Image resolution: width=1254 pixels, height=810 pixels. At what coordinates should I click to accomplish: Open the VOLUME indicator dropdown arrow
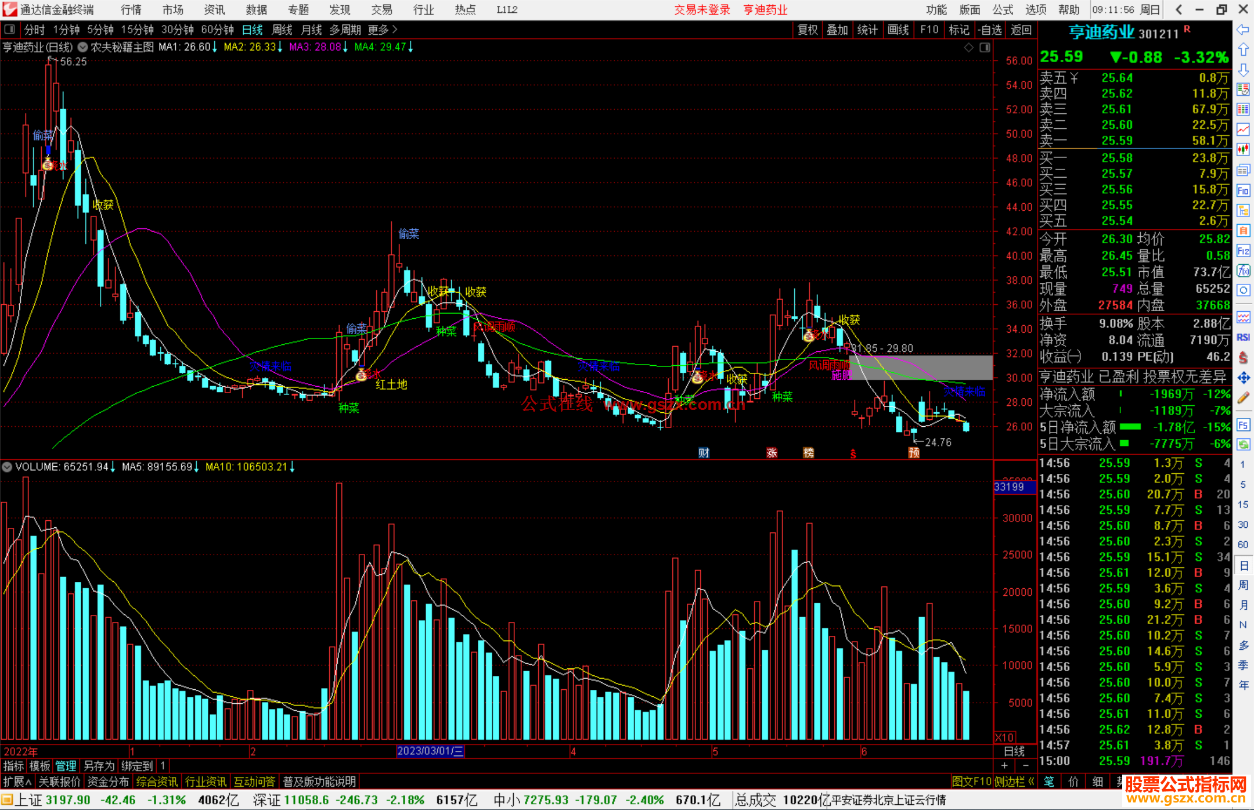pyautogui.click(x=7, y=467)
